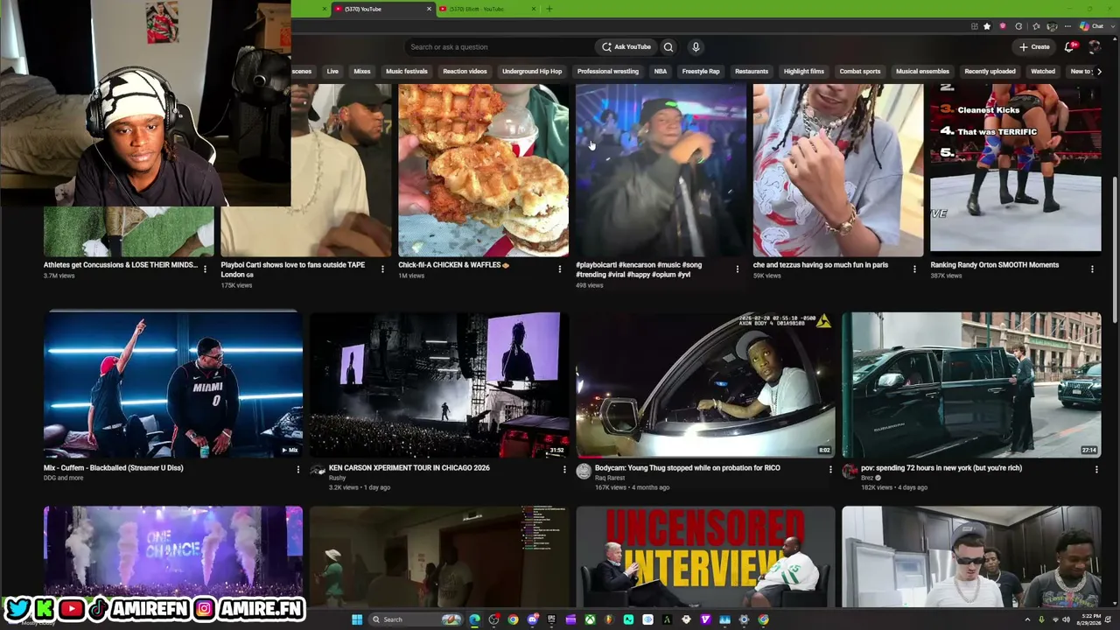1120x630 pixels.
Task: Select the Live filter chip
Action: (x=332, y=72)
